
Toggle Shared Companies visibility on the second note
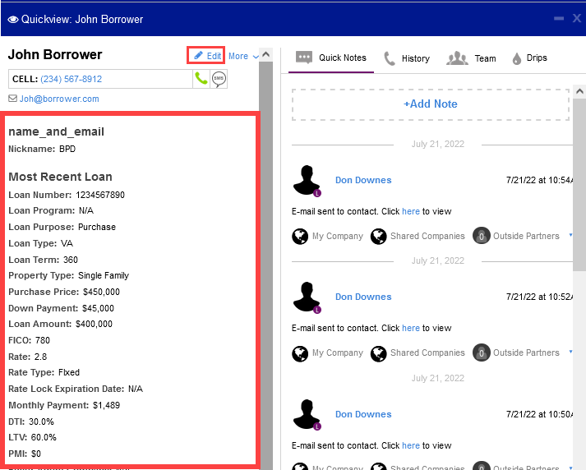[378, 353]
